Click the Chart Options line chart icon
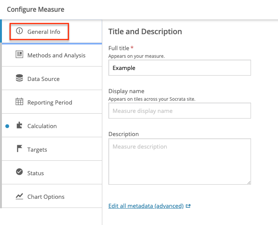This screenshot has height=225, width=278. coord(19,196)
